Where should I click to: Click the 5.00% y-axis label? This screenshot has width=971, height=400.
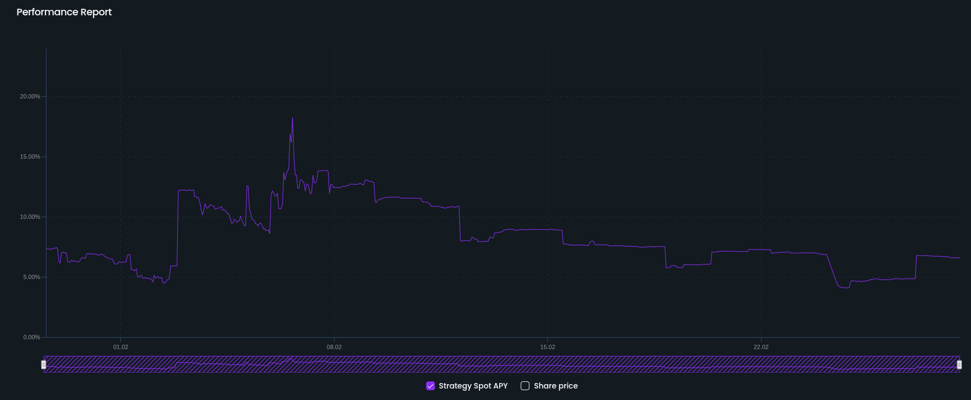[32, 277]
